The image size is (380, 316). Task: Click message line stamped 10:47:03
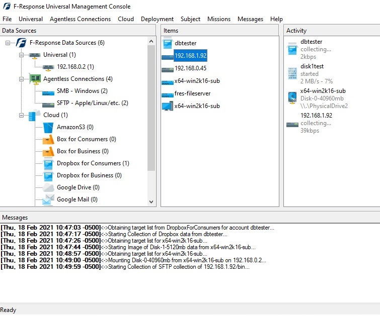click(137, 228)
